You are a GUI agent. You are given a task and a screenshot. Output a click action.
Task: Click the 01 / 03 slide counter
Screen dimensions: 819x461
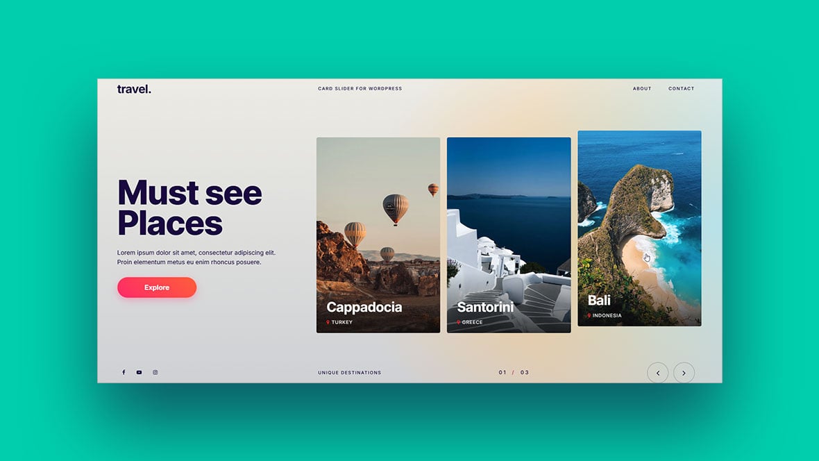[x=514, y=373]
